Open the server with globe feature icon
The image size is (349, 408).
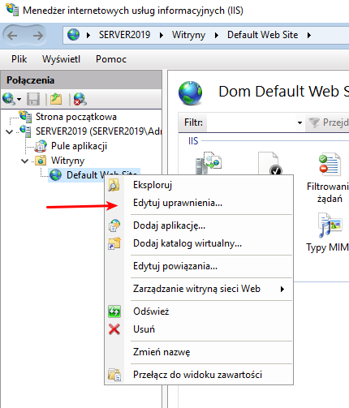coord(209,163)
